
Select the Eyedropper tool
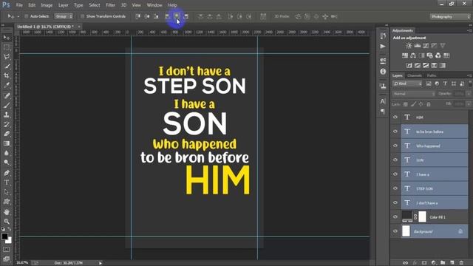tap(7, 86)
